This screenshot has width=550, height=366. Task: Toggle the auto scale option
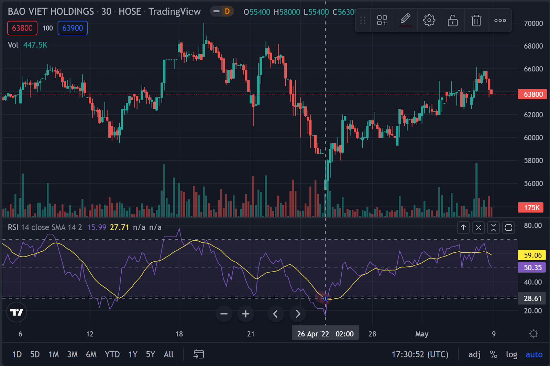click(x=534, y=354)
